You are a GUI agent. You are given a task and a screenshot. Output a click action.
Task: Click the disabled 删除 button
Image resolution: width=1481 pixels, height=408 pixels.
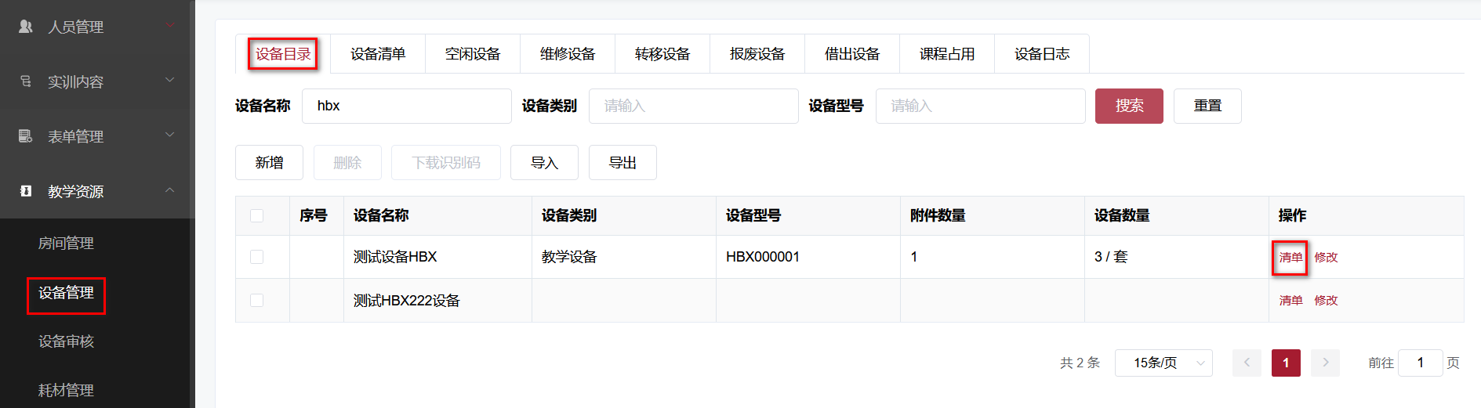(347, 163)
